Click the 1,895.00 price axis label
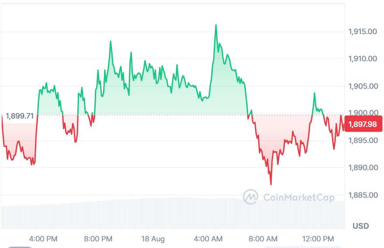Image resolution: width=384 pixels, height=248 pixels. pyautogui.click(x=363, y=140)
